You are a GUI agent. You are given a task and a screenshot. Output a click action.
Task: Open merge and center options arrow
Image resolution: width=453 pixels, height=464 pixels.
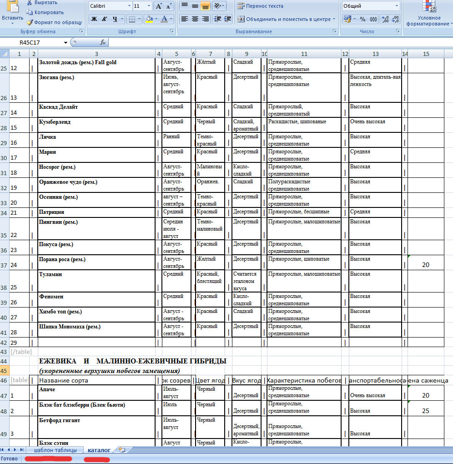tap(334, 19)
